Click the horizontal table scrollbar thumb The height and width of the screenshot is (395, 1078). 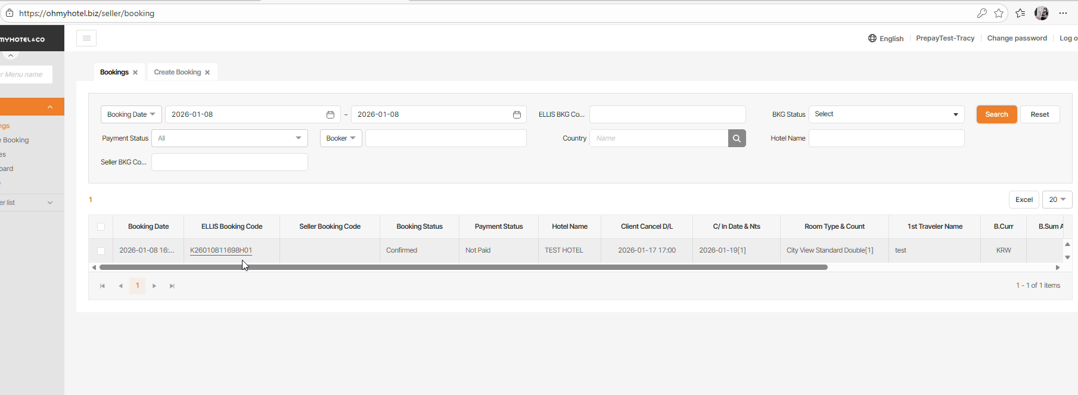[464, 268]
